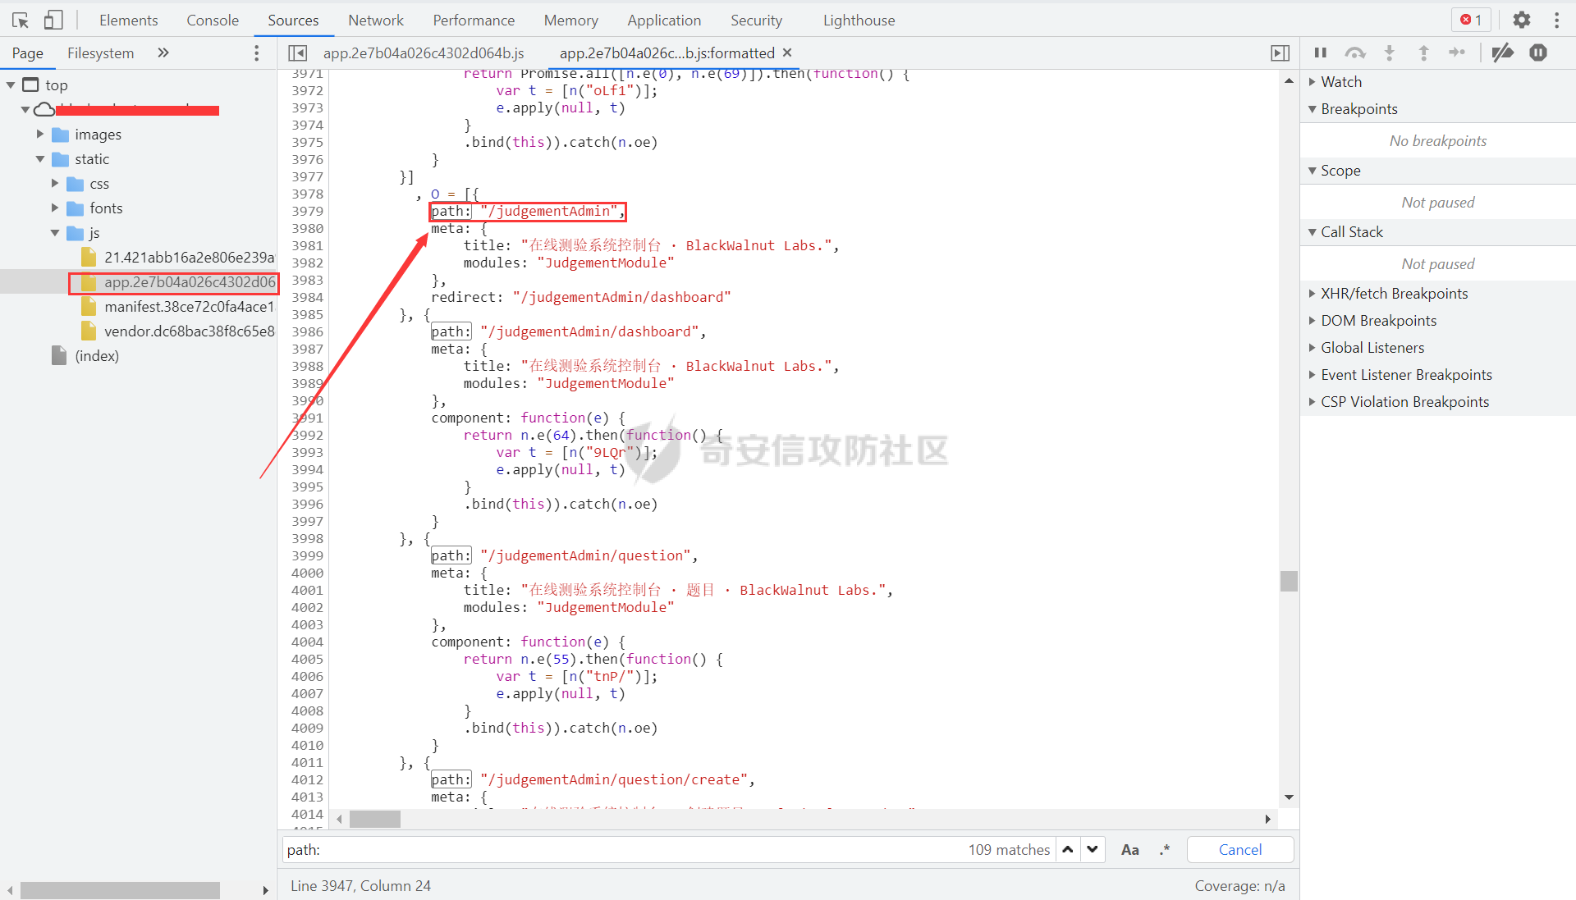
Task: Step out of the current function
Action: (x=1424, y=53)
